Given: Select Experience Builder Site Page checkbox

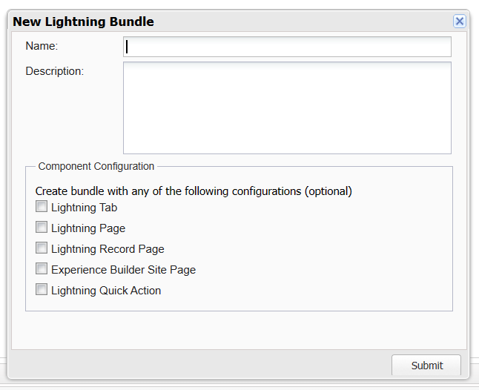Looking at the screenshot, I should [42, 269].
